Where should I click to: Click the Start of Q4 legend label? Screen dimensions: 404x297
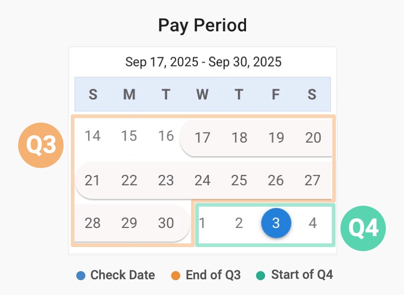tap(302, 275)
